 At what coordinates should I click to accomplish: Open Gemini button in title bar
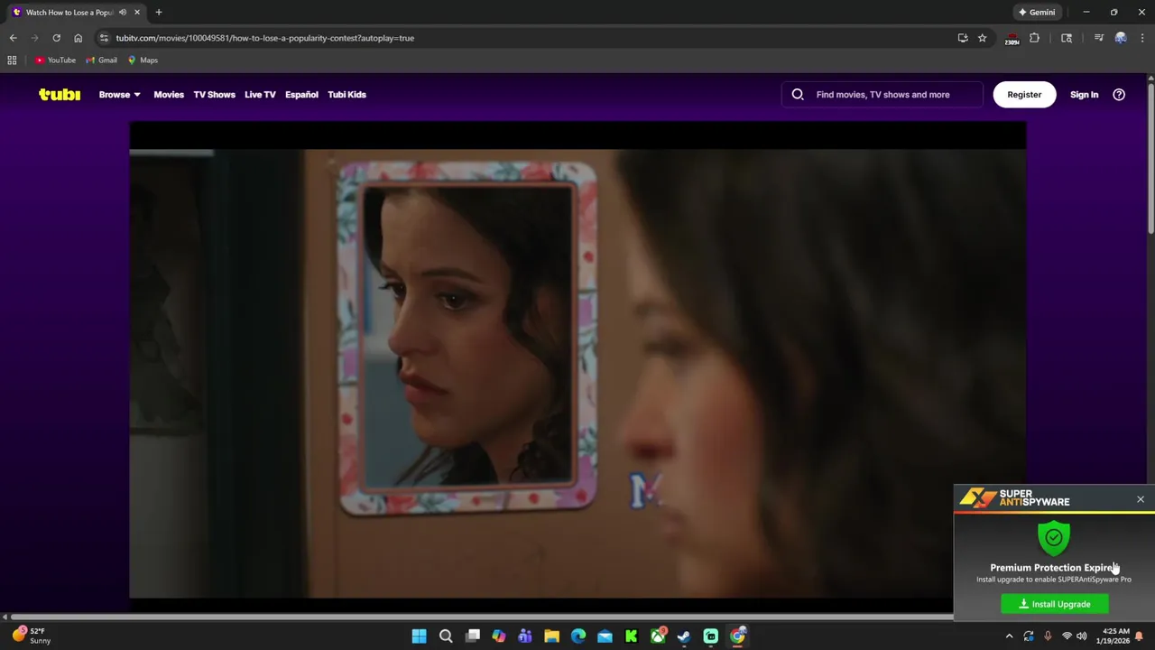(x=1036, y=12)
